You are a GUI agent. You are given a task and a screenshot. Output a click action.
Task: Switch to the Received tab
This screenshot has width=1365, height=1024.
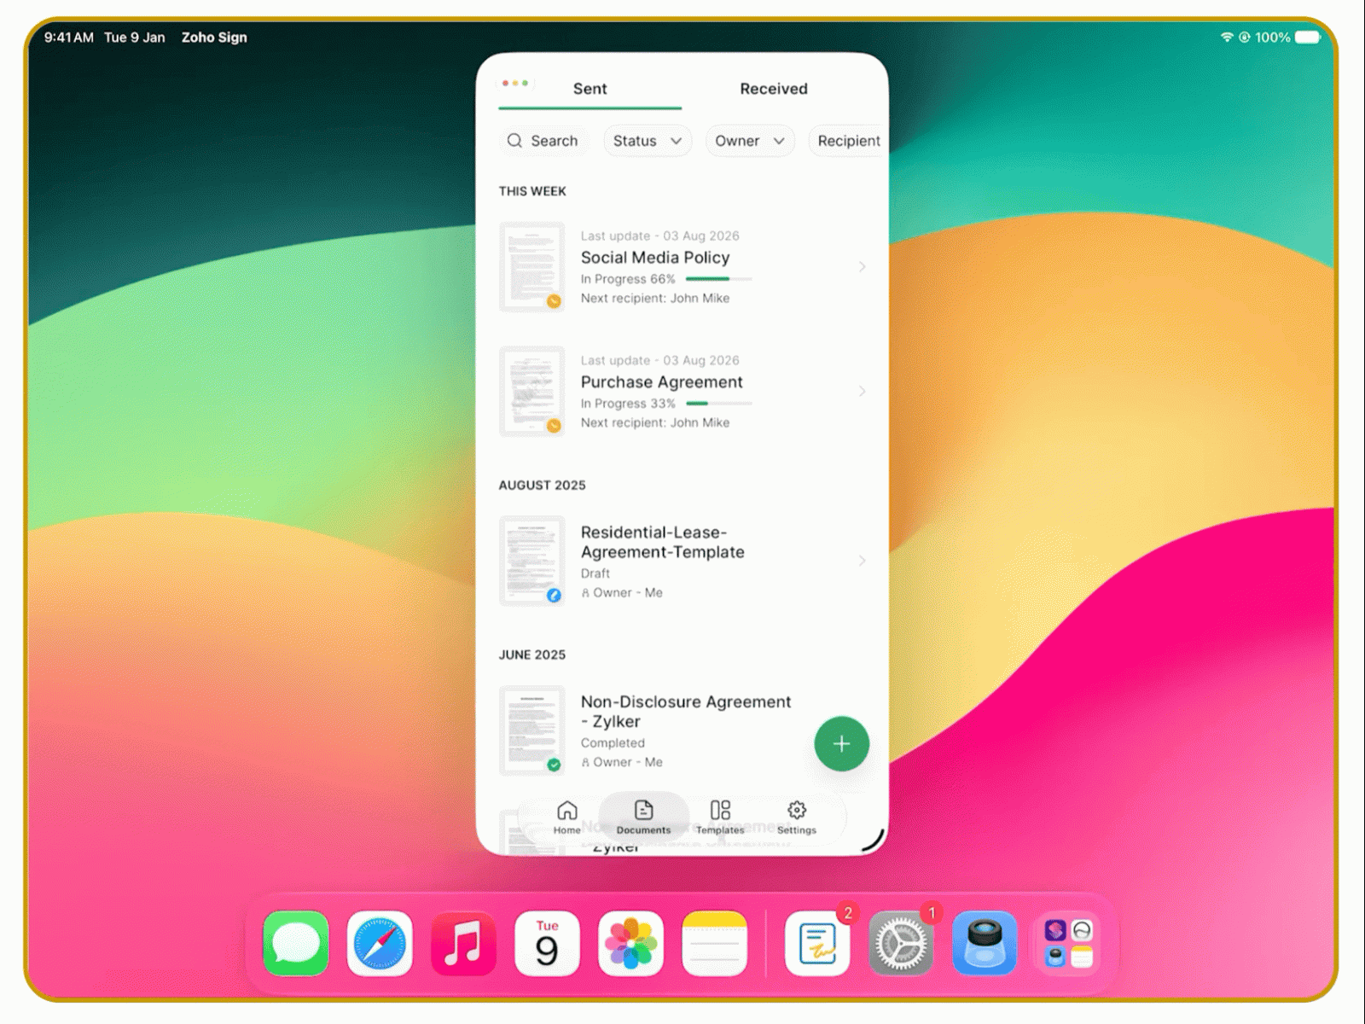click(773, 89)
